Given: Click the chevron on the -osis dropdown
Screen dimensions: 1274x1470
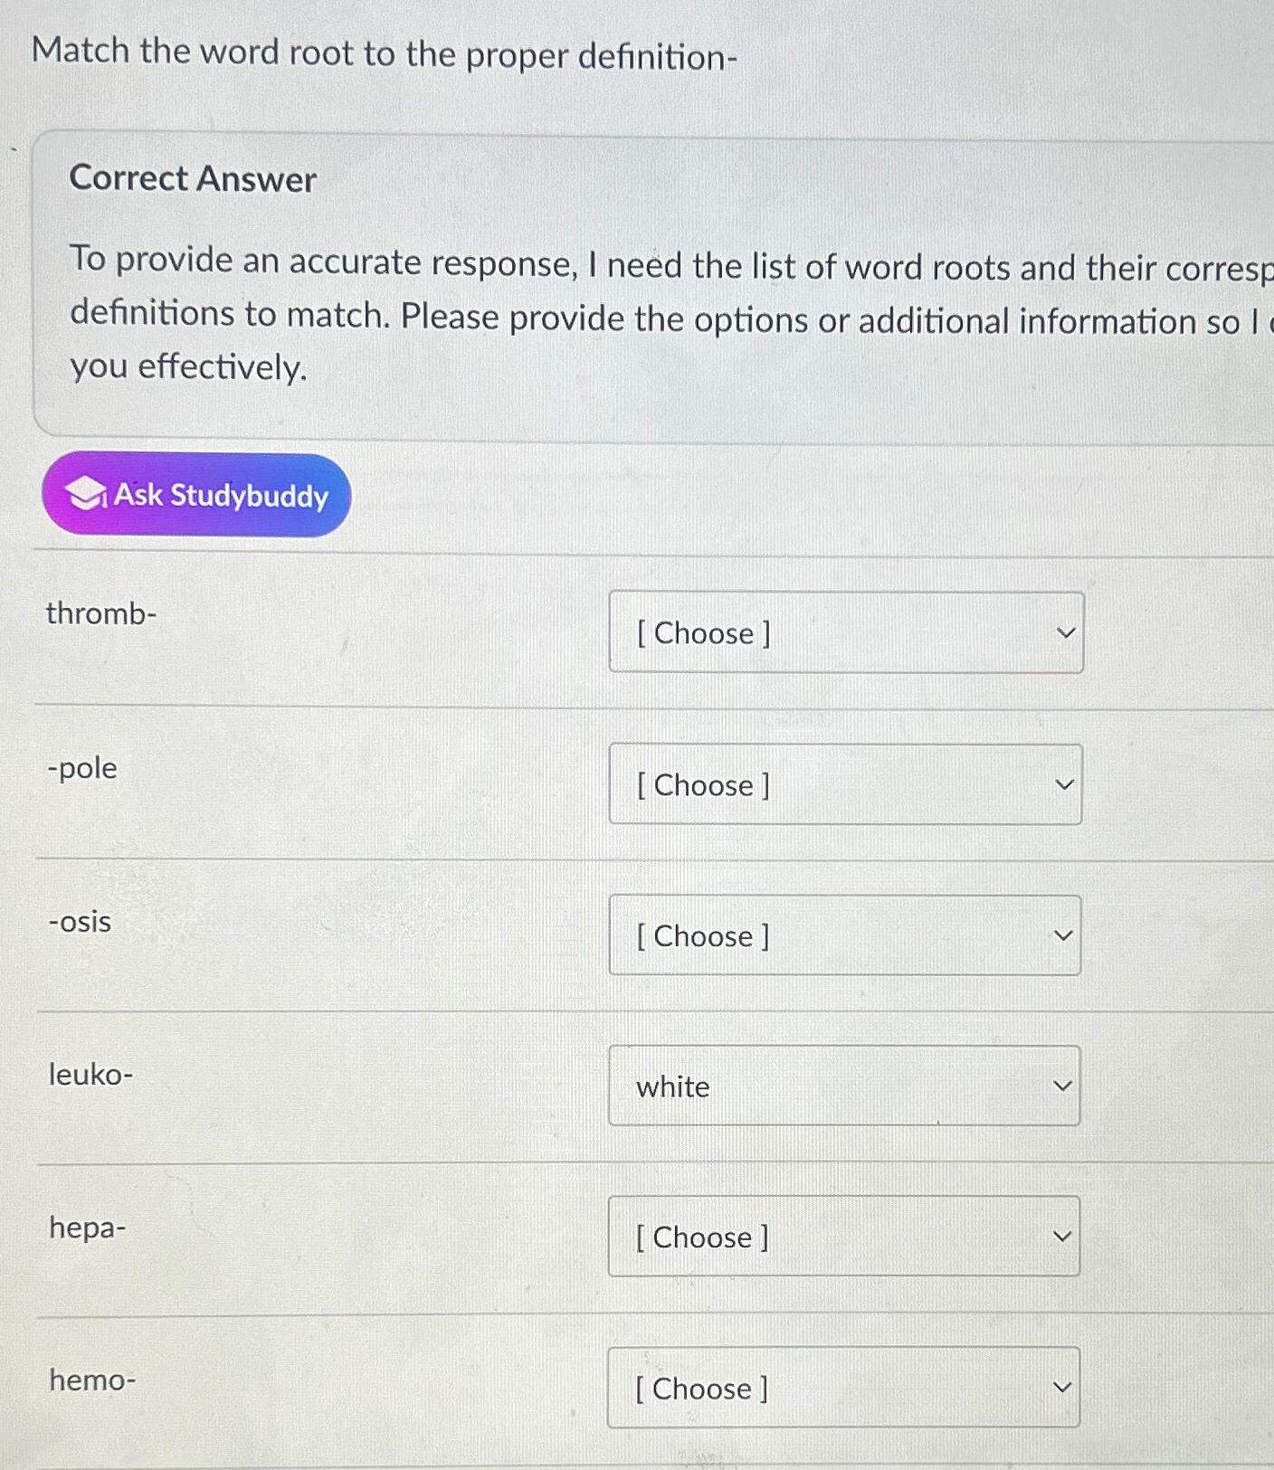Looking at the screenshot, I should tap(1064, 936).
